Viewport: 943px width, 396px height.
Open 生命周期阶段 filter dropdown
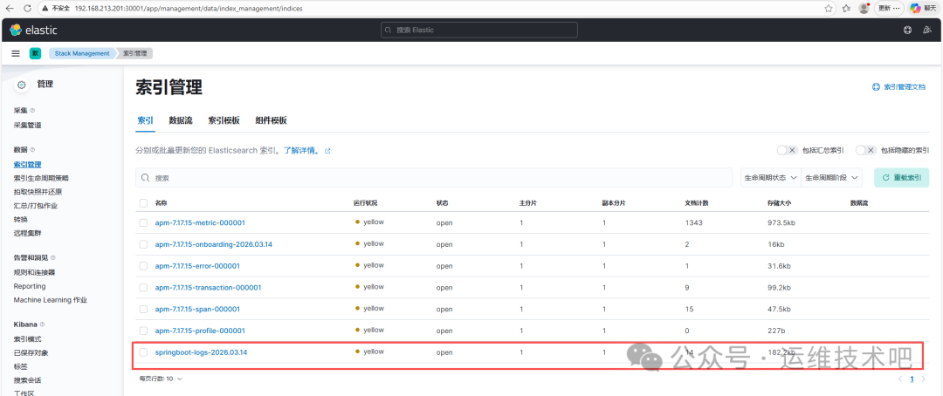(832, 178)
